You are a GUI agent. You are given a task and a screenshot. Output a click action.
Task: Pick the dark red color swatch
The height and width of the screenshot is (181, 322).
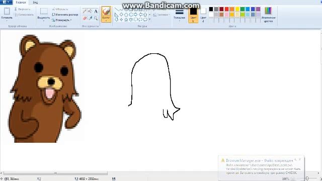(221, 9)
